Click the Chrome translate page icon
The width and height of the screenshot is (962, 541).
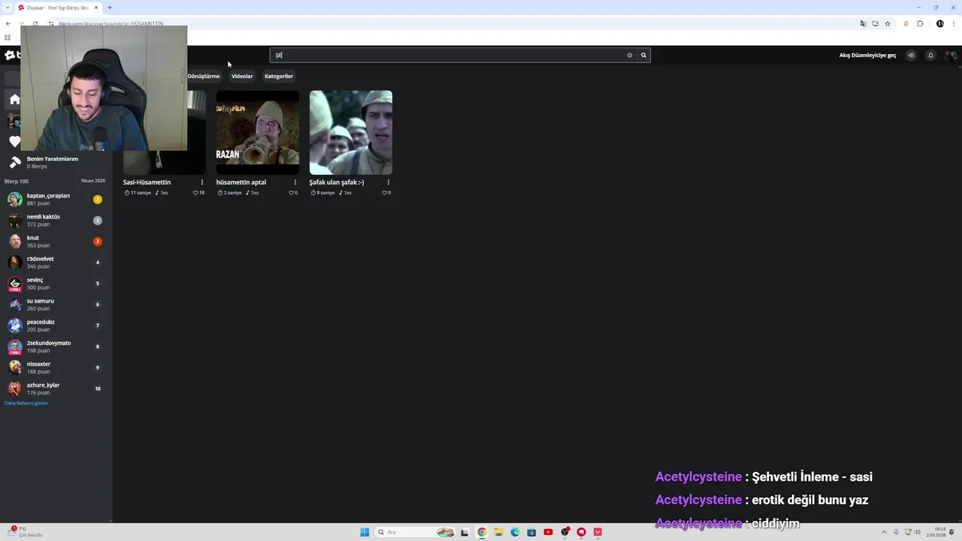pyautogui.click(x=863, y=23)
